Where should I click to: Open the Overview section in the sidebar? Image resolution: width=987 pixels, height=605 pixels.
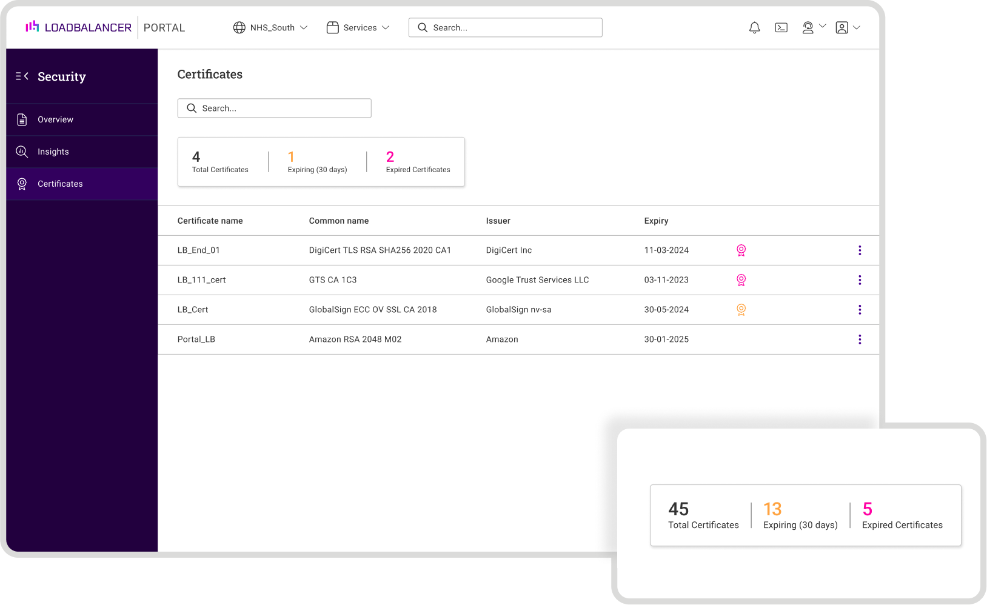(x=55, y=119)
